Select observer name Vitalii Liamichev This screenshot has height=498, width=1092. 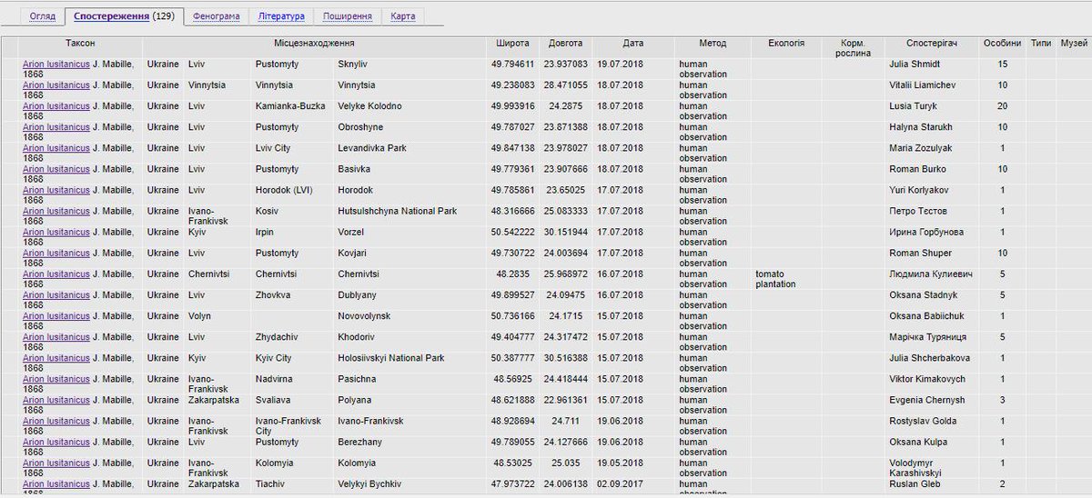(923, 85)
